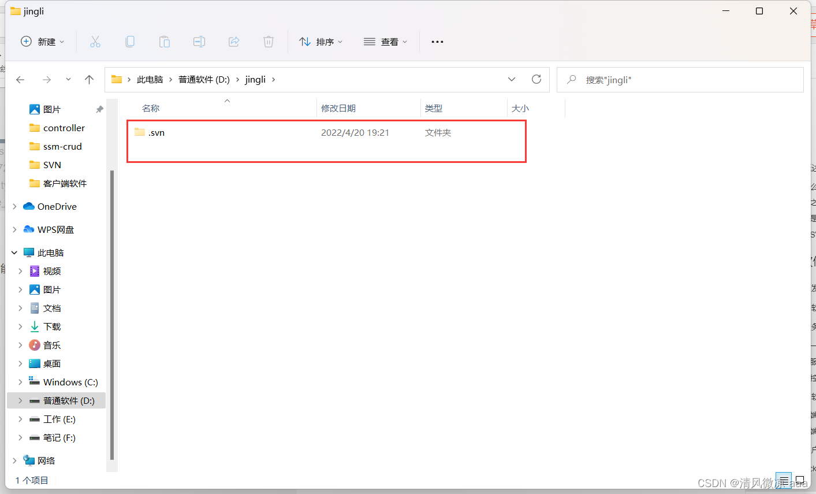Sort by the 修改日期 column header
The width and height of the screenshot is (816, 494).
[338, 108]
